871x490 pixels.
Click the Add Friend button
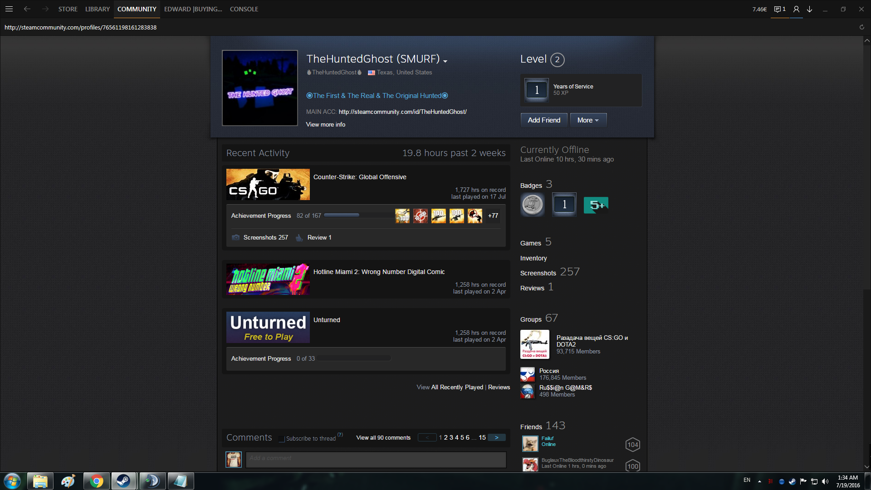point(543,120)
